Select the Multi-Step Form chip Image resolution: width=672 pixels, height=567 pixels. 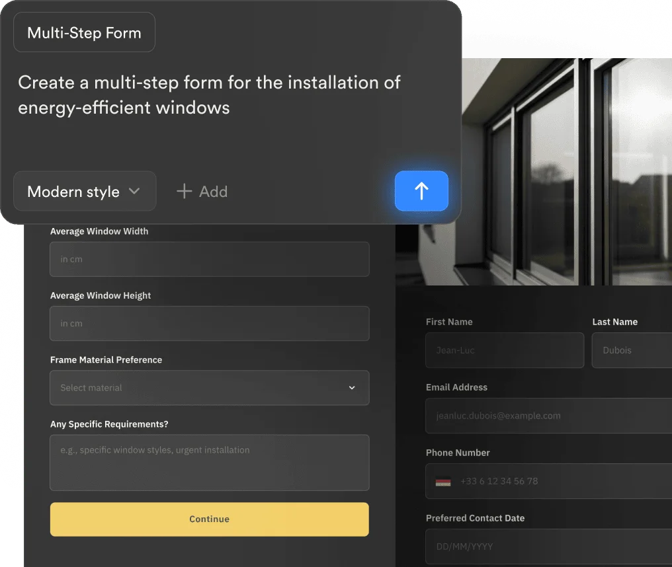(x=84, y=33)
